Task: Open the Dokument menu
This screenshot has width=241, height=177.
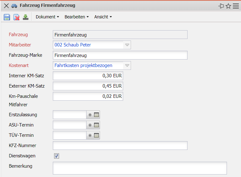Action: (x=47, y=17)
